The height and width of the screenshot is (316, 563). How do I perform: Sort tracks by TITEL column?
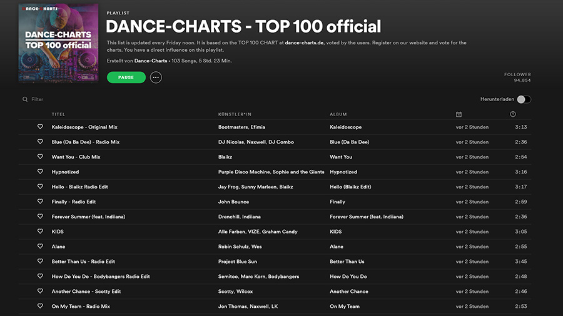58,114
